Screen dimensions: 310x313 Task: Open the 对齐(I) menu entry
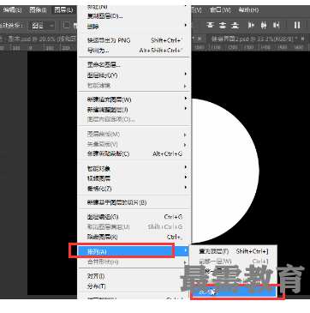point(134,276)
